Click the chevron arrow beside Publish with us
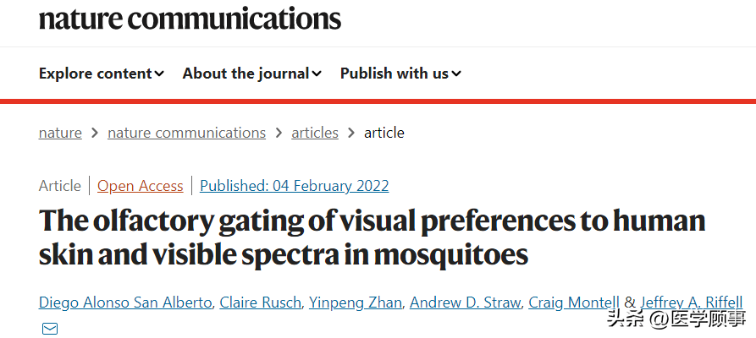756x338 pixels. click(x=456, y=74)
